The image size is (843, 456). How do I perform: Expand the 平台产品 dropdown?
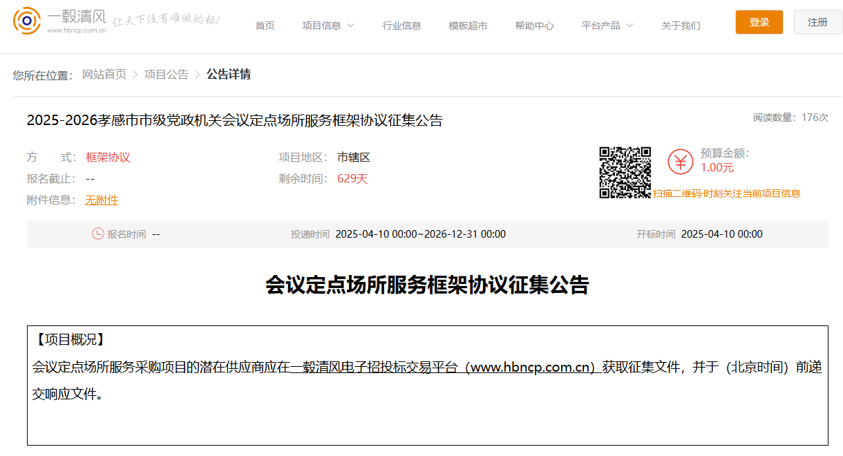tap(600, 23)
